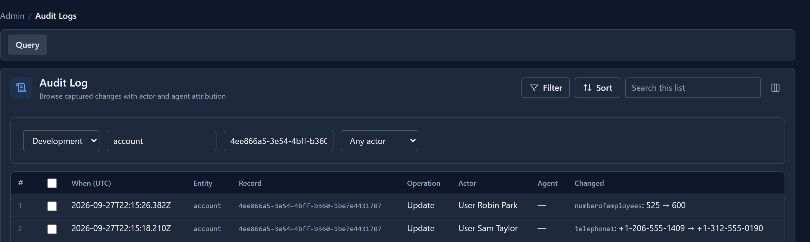Image resolution: width=810 pixels, height=242 pixels.
Task: Open the Any actor dropdown
Action: [379, 141]
